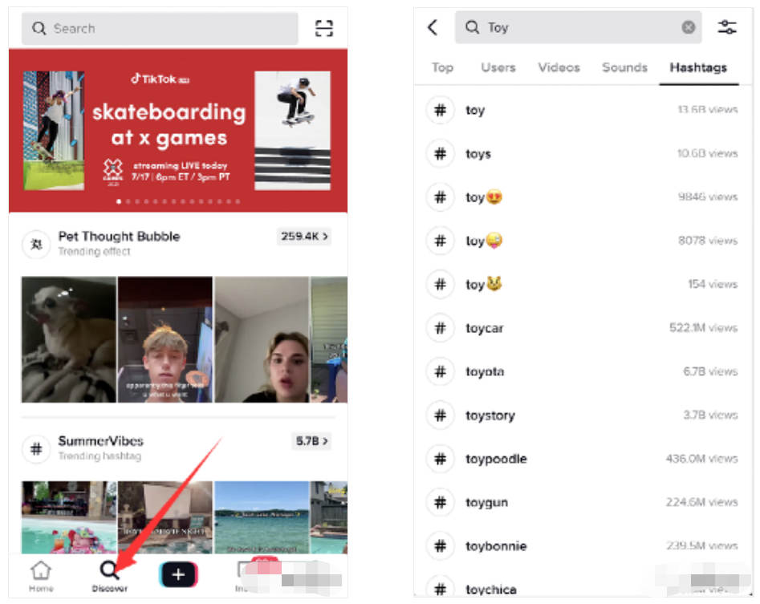Tap the 259.4K count chevron
This screenshot has height=604, width=760.
tap(304, 237)
